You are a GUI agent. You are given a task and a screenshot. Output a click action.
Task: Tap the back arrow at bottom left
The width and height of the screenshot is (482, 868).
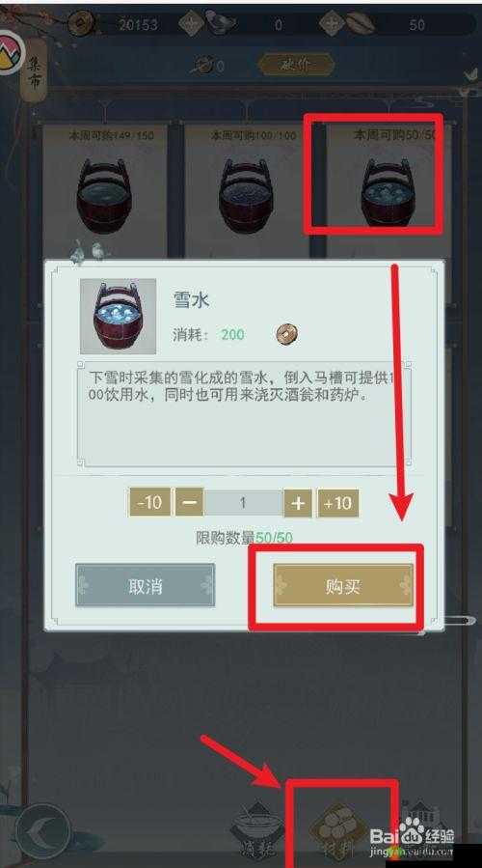42,830
